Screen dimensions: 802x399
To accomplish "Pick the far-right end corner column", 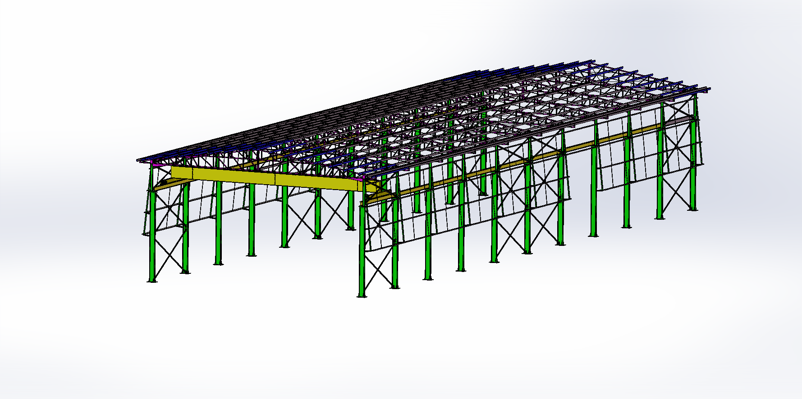I will (694, 158).
